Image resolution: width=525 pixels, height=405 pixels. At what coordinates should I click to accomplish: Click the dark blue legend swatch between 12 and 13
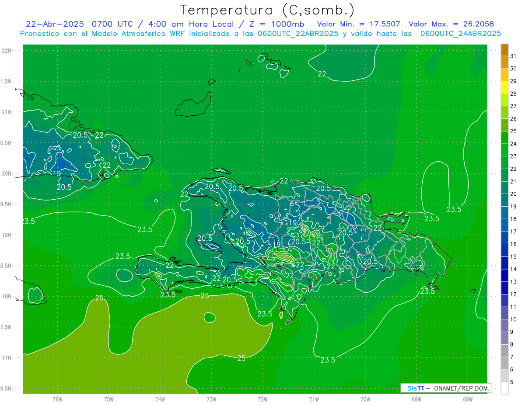pos(504,288)
